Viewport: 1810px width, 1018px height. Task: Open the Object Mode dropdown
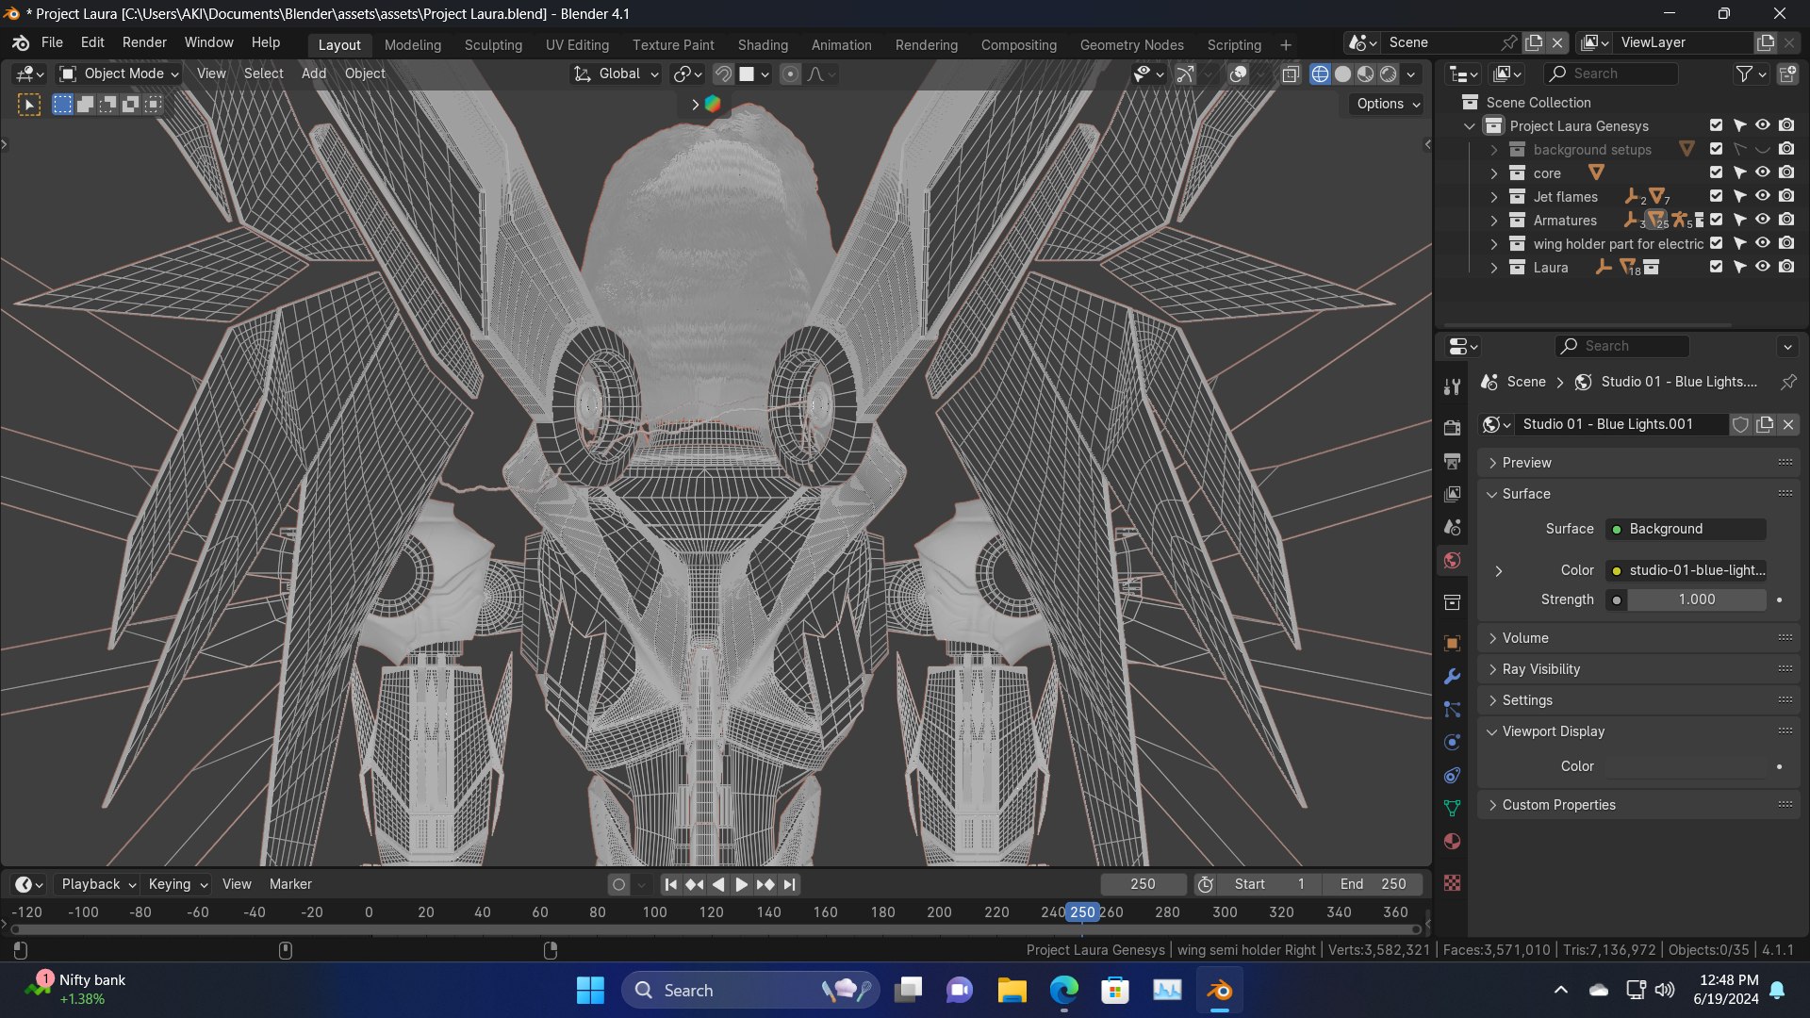(x=119, y=74)
